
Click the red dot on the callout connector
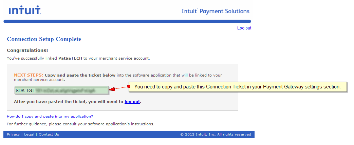tap(129, 87)
